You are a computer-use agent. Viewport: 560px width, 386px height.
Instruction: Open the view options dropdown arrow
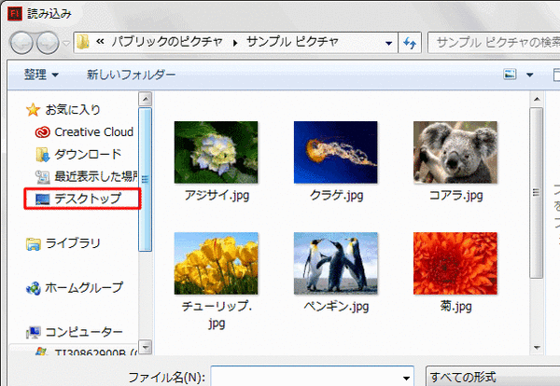[x=529, y=75]
